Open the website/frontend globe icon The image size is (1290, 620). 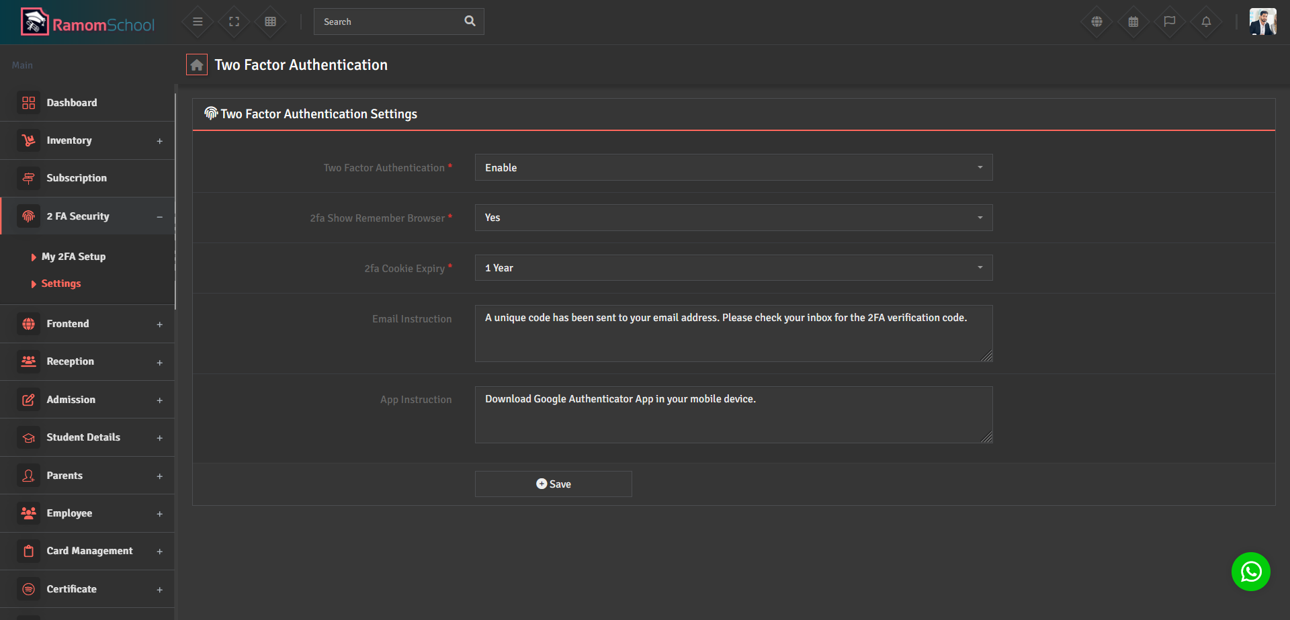point(1096,21)
